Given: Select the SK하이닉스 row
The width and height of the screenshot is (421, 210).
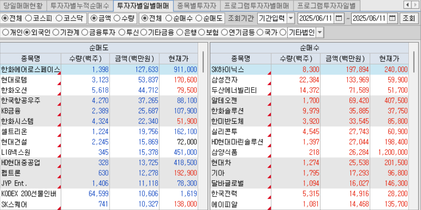Looking at the screenshot, I should click(x=309, y=69).
